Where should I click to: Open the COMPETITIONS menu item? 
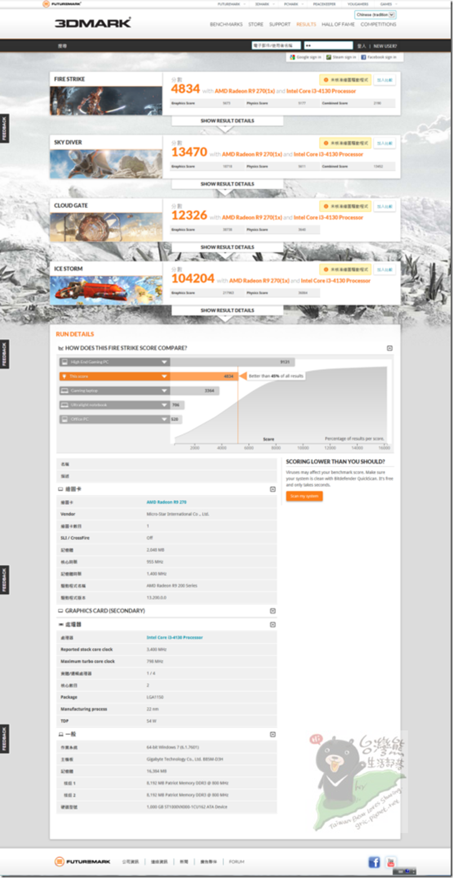click(x=379, y=24)
